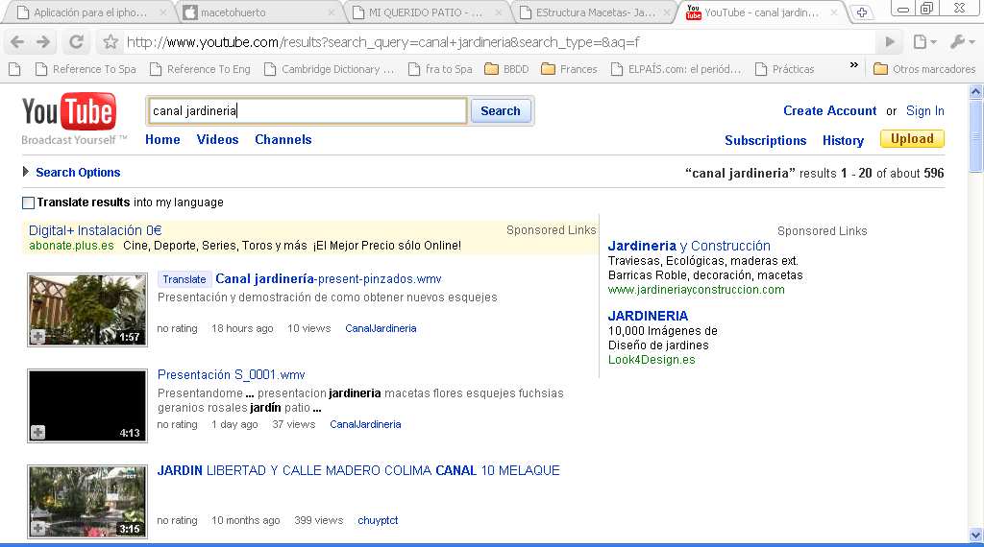Add JARDIN LIBERTAD video to queue
Image resolution: width=984 pixels, height=547 pixels.
(x=37, y=529)
